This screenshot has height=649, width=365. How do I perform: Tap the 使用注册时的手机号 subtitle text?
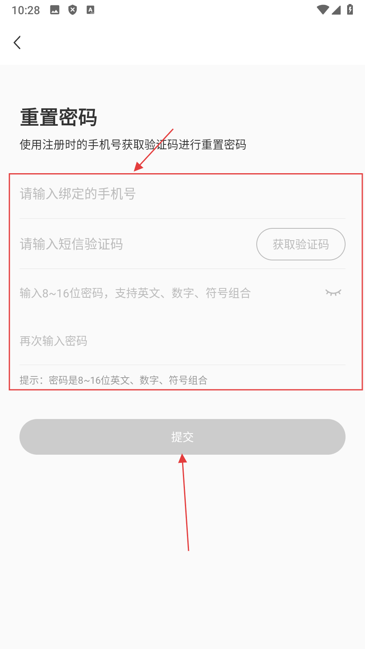pyautogui.click(x=133, y=145)
